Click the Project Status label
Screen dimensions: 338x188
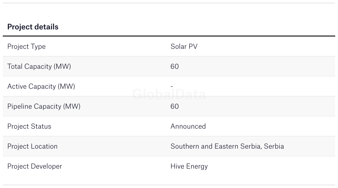click(x=29, y=126)
